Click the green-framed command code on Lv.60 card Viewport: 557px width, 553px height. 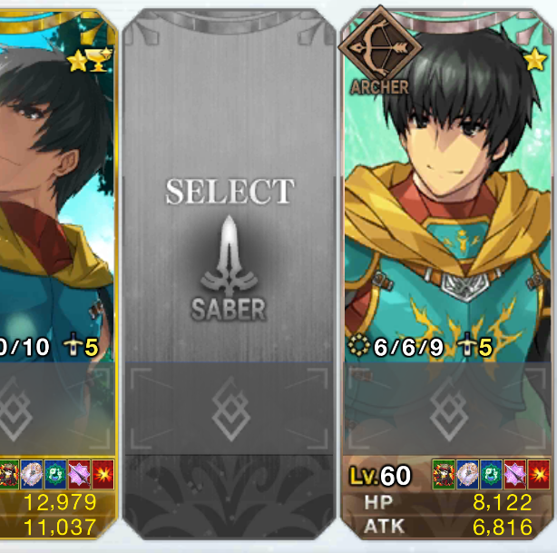[x=444, y=474]
